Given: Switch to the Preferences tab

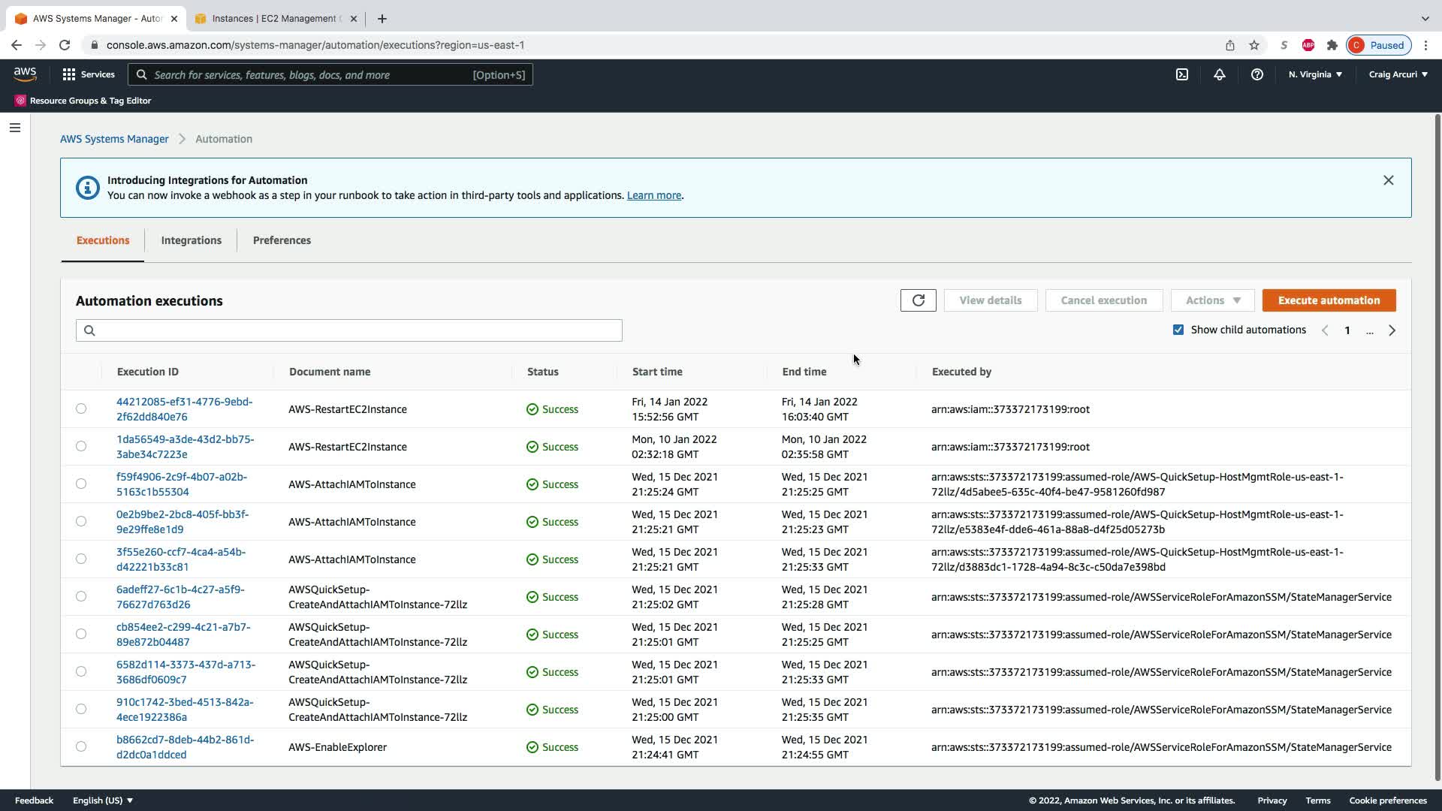Looking at the screenshot, I should coord(282,240).
